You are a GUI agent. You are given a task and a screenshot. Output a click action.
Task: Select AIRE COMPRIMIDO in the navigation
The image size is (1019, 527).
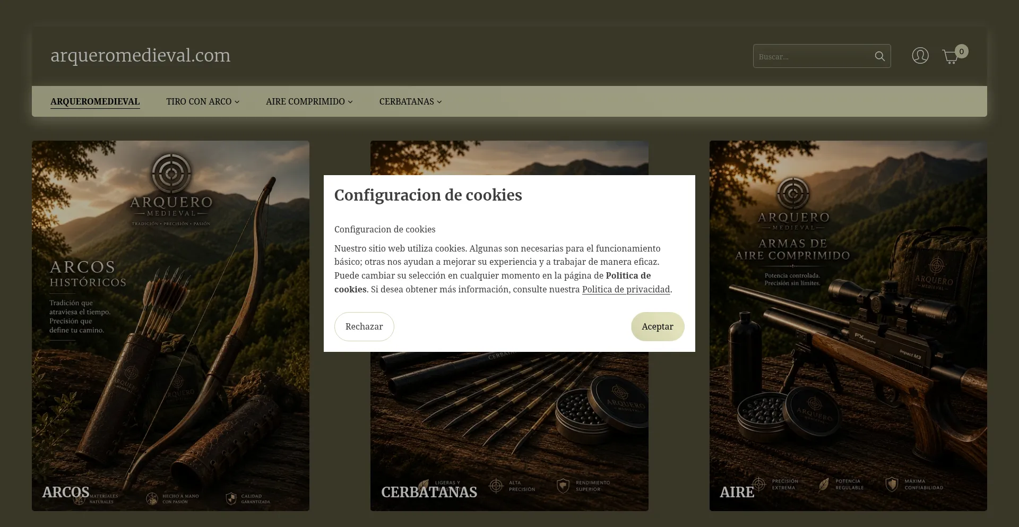coord(305,101)
